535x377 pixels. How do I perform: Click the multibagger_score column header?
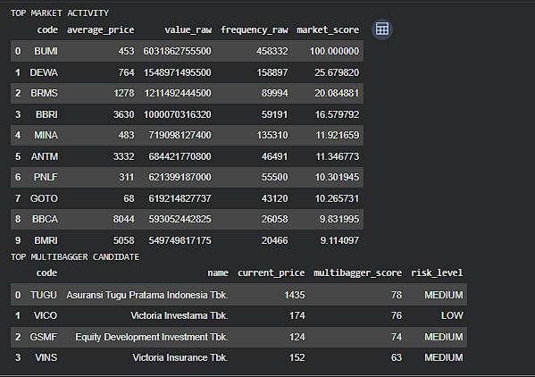coord(357,273)
